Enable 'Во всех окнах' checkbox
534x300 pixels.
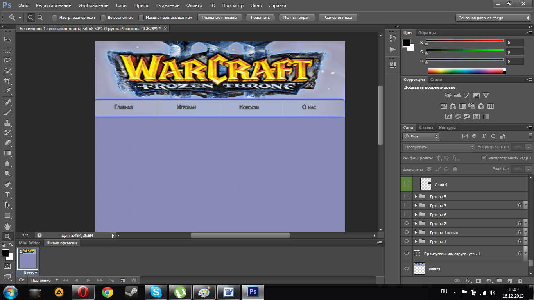pyautogui.click(x=103, y=18)
